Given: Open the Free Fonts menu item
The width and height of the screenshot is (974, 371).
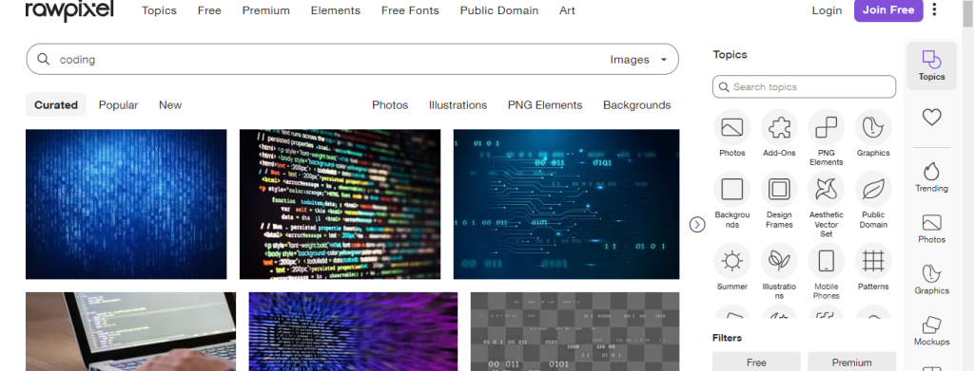Looking at the screenshot, I should point(410,10).
